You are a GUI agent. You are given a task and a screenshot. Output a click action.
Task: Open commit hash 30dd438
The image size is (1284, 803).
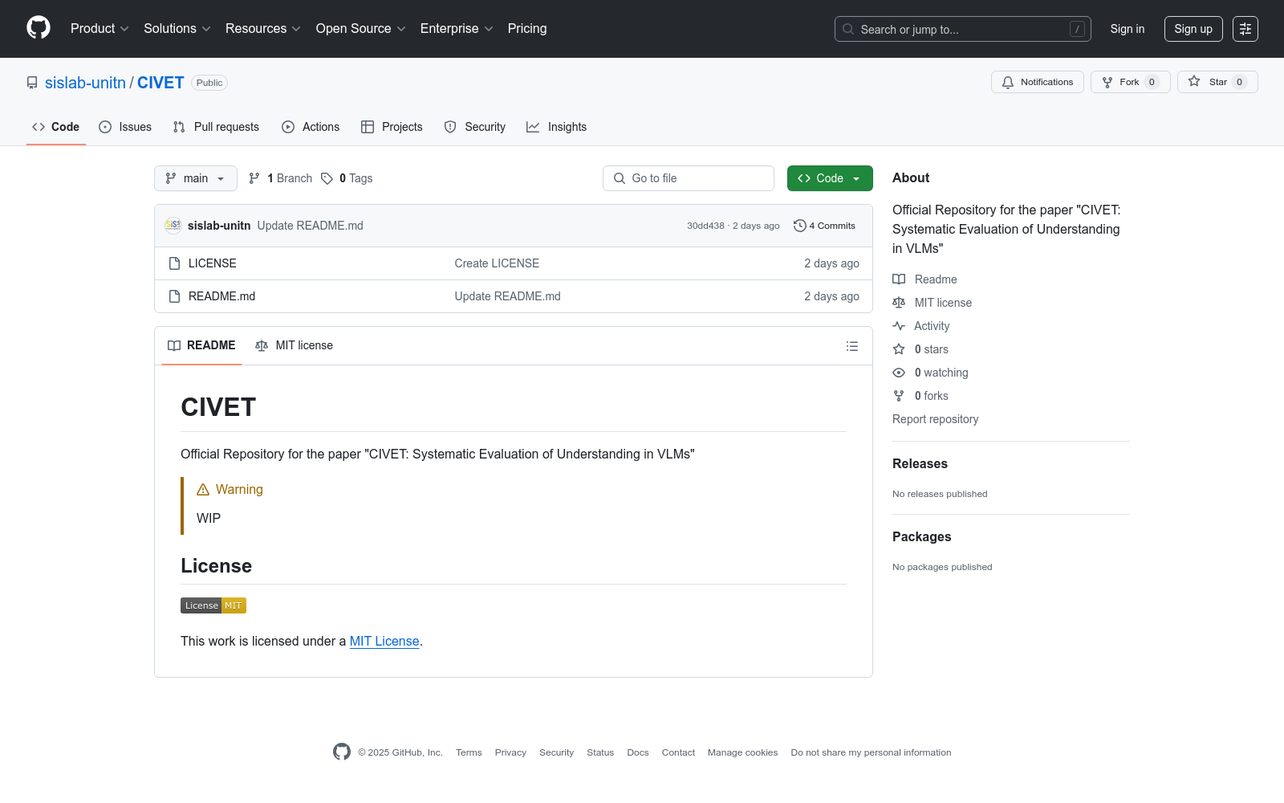[x=705, y=226]
